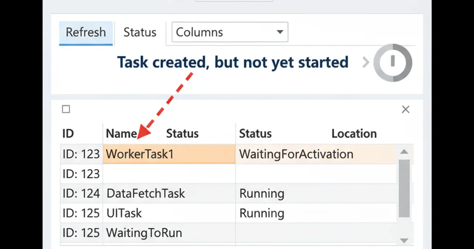Click the Location column header
Image resolution: width=474 pixels, height=249 pixels.
[x=354, y=133]
